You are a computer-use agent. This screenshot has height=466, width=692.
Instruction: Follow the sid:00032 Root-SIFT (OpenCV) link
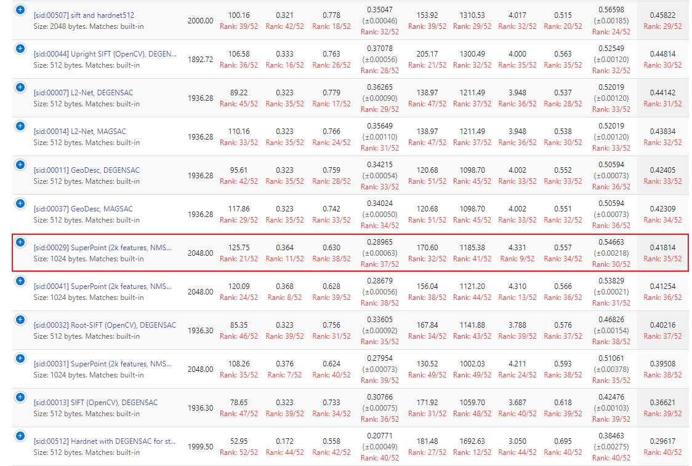(105, 325)
